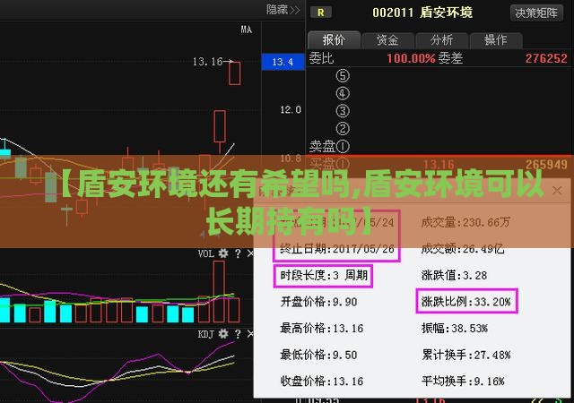Click 累计换手:27.48% entry
574x403 pixels.
(466, 355)
